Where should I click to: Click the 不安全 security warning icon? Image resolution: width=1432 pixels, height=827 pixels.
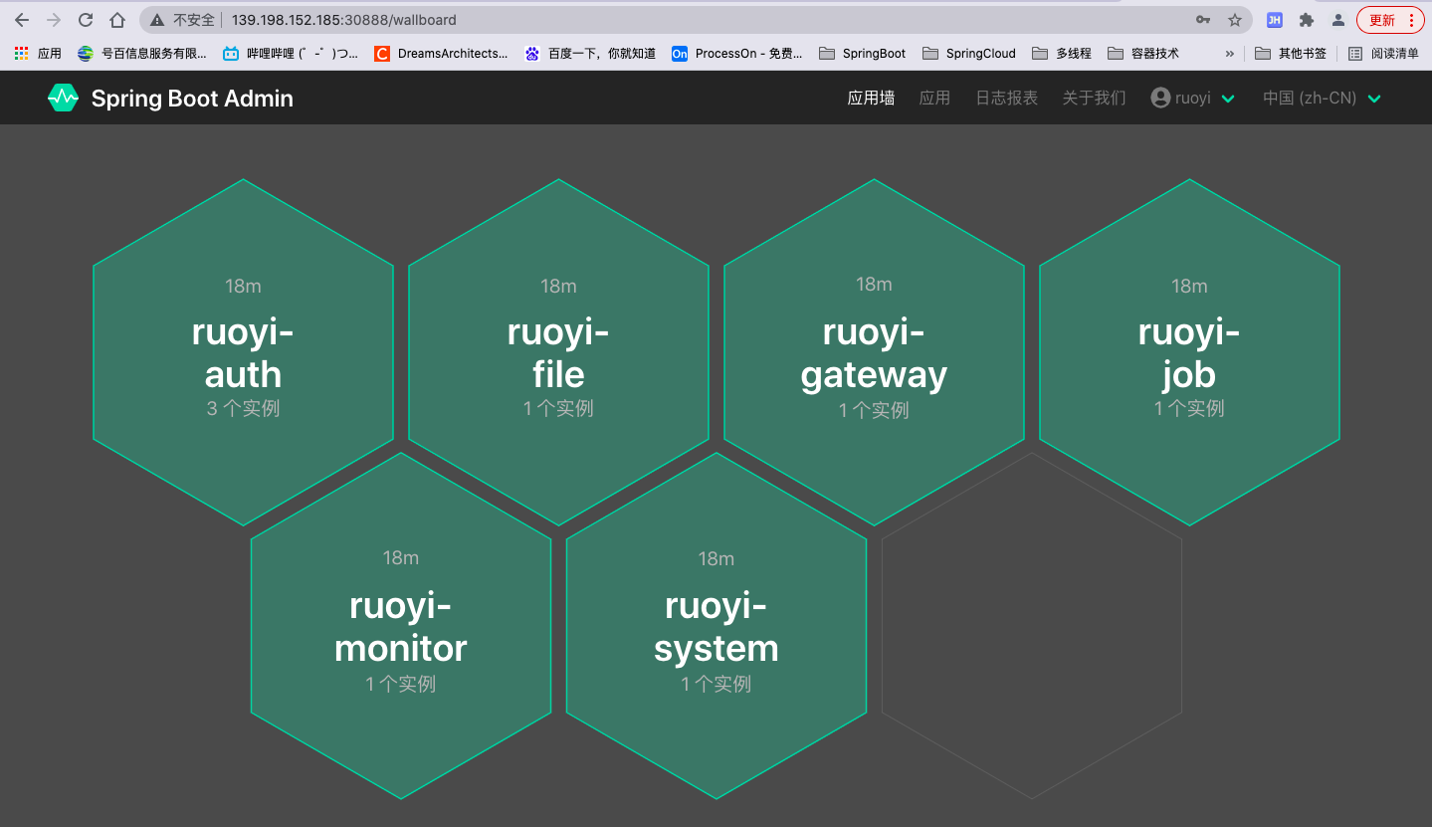pos(154,19)
